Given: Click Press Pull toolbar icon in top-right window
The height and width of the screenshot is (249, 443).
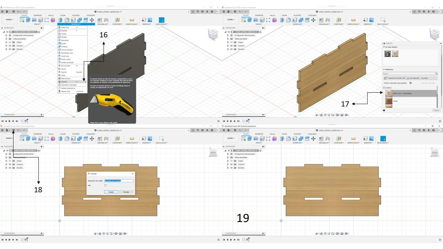Looking at the screenshot, I should 282,20.
